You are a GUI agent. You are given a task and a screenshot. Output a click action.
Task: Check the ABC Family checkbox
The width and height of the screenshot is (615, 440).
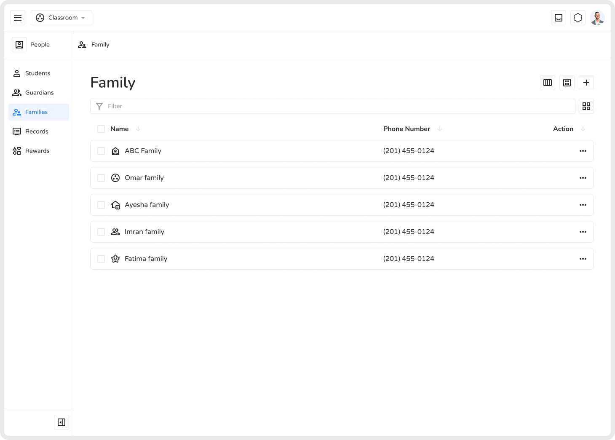[x=101, y=151]
